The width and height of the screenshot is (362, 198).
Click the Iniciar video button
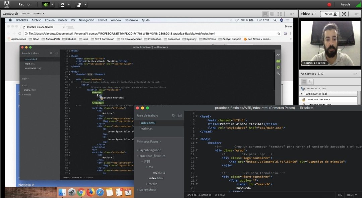[330, 14]
